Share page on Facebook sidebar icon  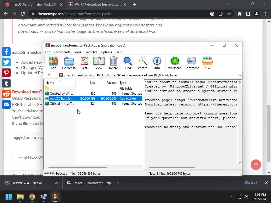pos(6,52)
